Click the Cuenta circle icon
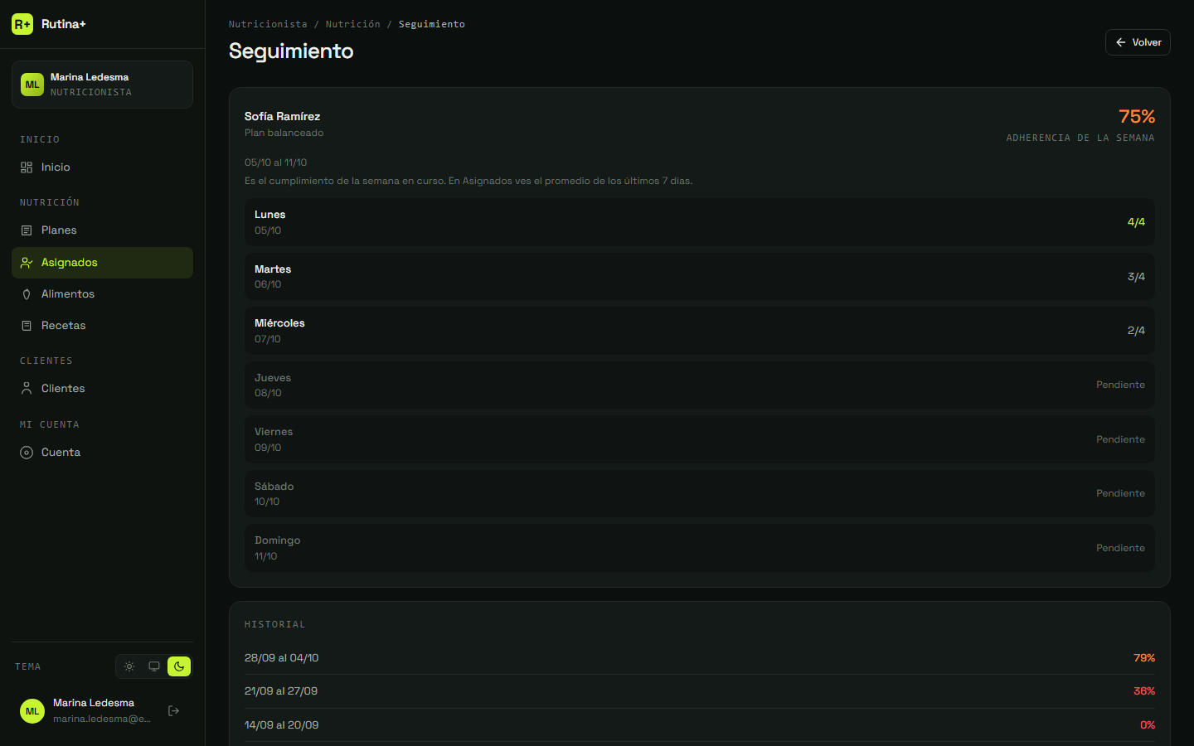The width and height of the screenshot is (1194, 746). tap(27, 453)
